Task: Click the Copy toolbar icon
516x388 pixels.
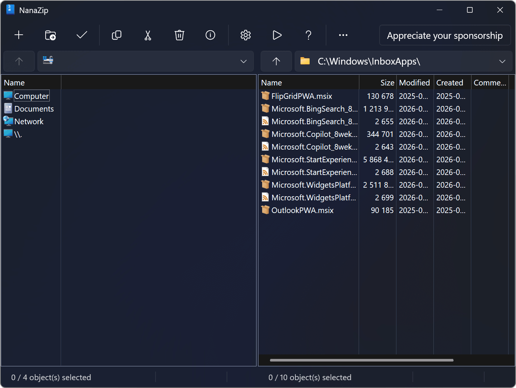Action: [x=116, y=35]
